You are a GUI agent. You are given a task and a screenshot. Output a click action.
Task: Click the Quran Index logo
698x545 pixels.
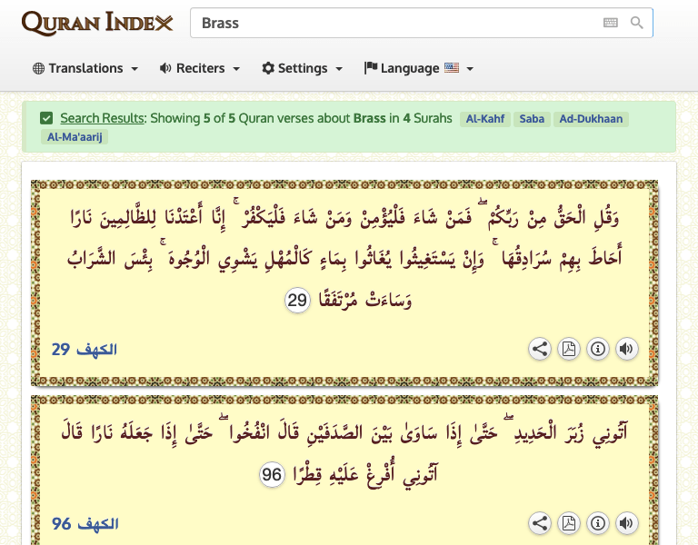[x=97, y=23]
